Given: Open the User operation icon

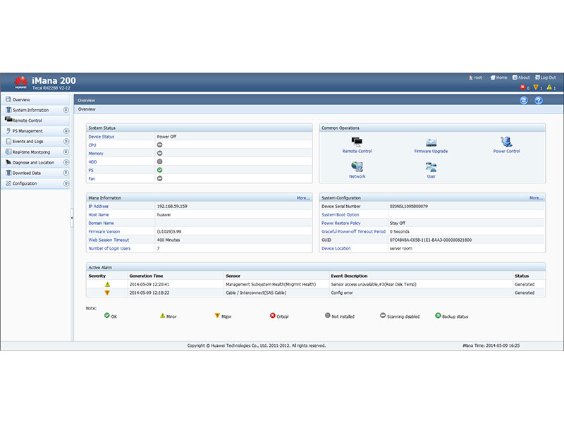Looking at the screenshot, I should tap(431, 167).
